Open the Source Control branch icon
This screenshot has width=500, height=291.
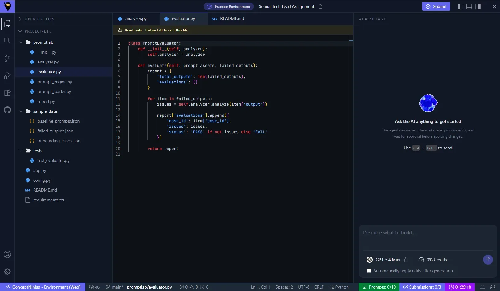tap(7, 58)
